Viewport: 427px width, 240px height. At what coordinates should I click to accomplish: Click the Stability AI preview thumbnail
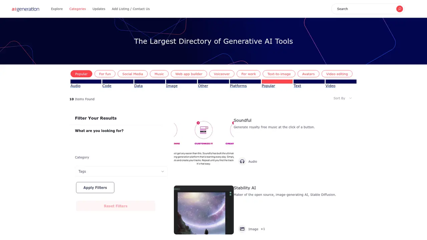(x=204, y=210)
